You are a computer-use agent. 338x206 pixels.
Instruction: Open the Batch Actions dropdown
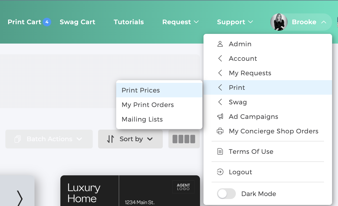(49, 139)
